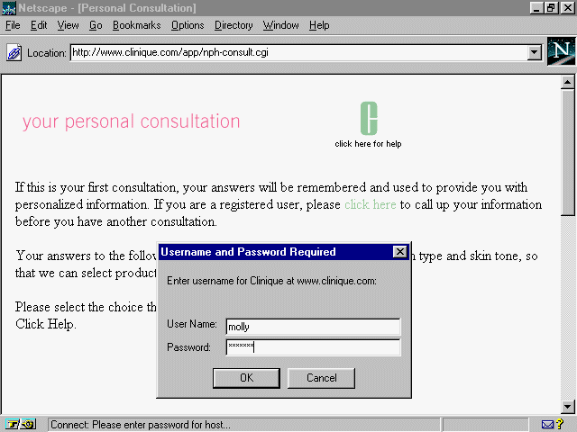Image resolution: width=577 pixels, height=432 pixels.
Task: Click the page link icon beside Location
Action: coord(14,52)
